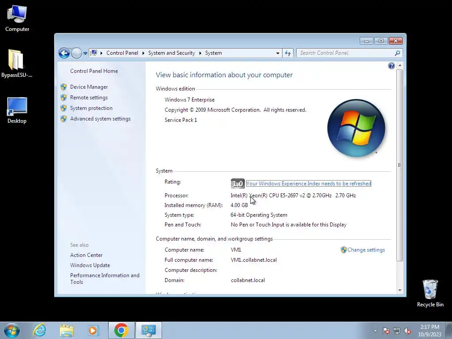Open Windows Update under See also

coord(90,265)
